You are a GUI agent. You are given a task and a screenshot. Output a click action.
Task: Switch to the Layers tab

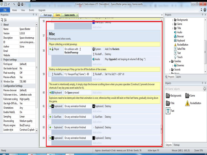coord(179,77)
